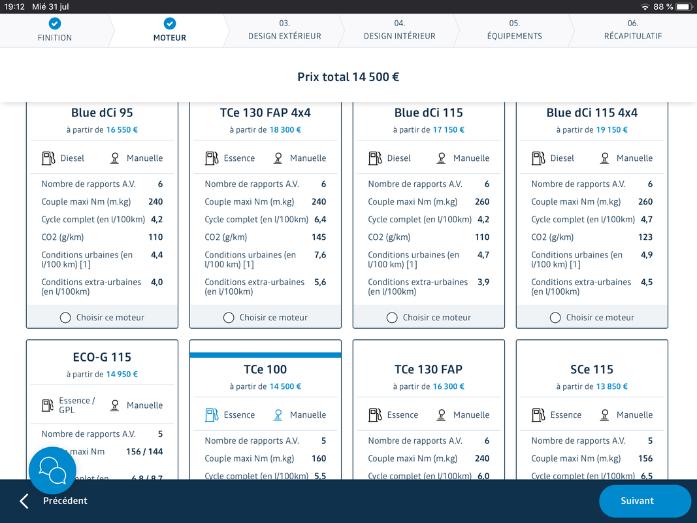697x523 pixels.
Task: Tap Couple maxi row in Blue dCi 115 card
Action: [x=429, y=202]
